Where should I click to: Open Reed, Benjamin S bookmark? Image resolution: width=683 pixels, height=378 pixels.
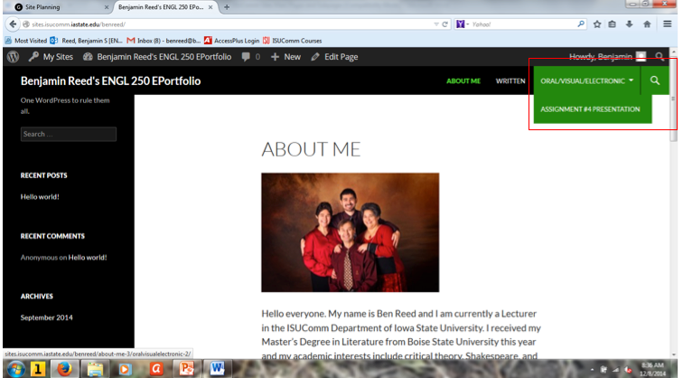coord(86,41)
